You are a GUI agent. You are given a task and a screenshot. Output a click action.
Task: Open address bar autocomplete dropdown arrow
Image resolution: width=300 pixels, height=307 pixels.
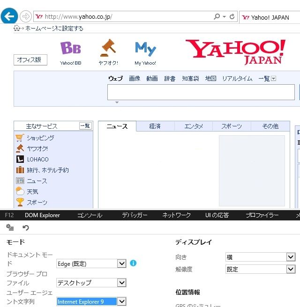click(x=225, y=17)
